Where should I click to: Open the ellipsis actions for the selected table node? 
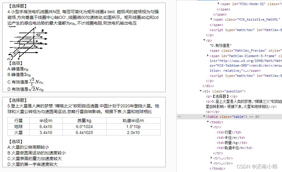point(179,117)
